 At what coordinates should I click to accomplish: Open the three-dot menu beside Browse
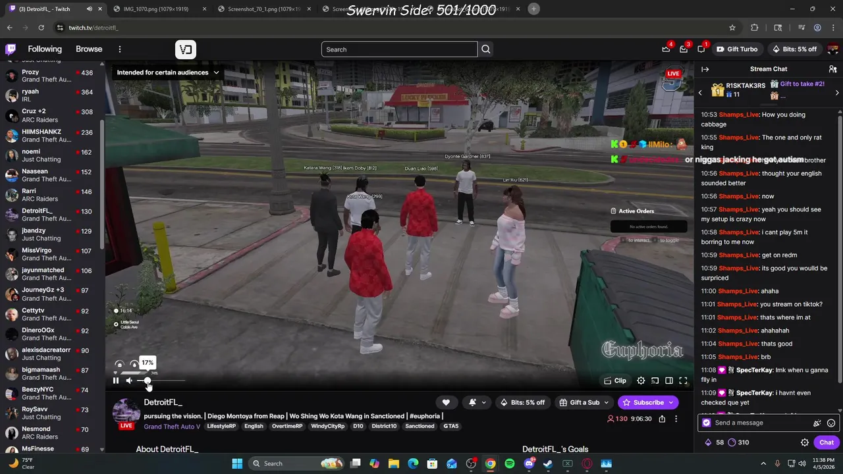[x=119, y=49]
